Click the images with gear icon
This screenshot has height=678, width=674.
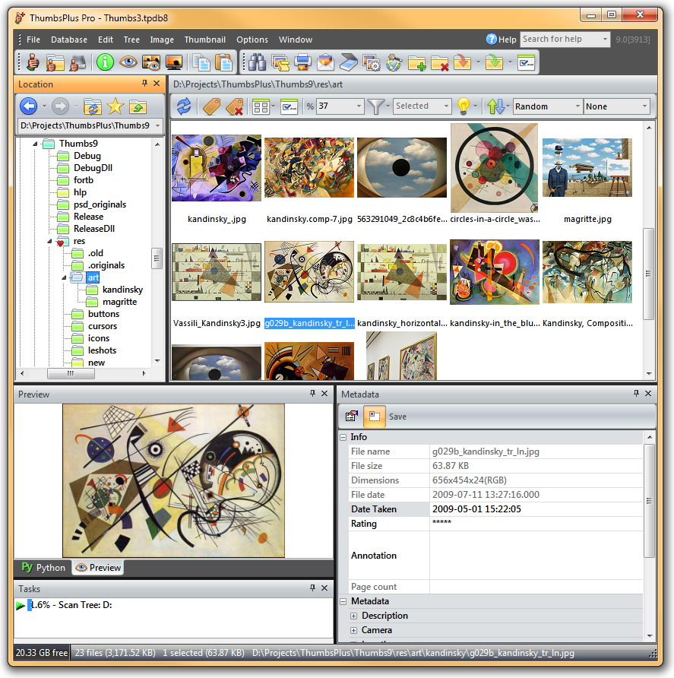372,62
